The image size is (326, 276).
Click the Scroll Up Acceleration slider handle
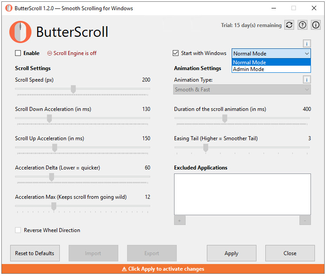pos(54,148)
